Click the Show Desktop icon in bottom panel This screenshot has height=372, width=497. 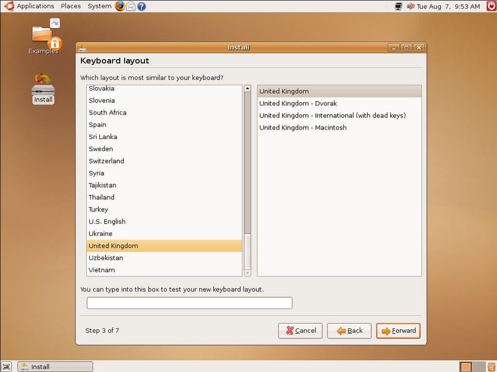(6, 367)
